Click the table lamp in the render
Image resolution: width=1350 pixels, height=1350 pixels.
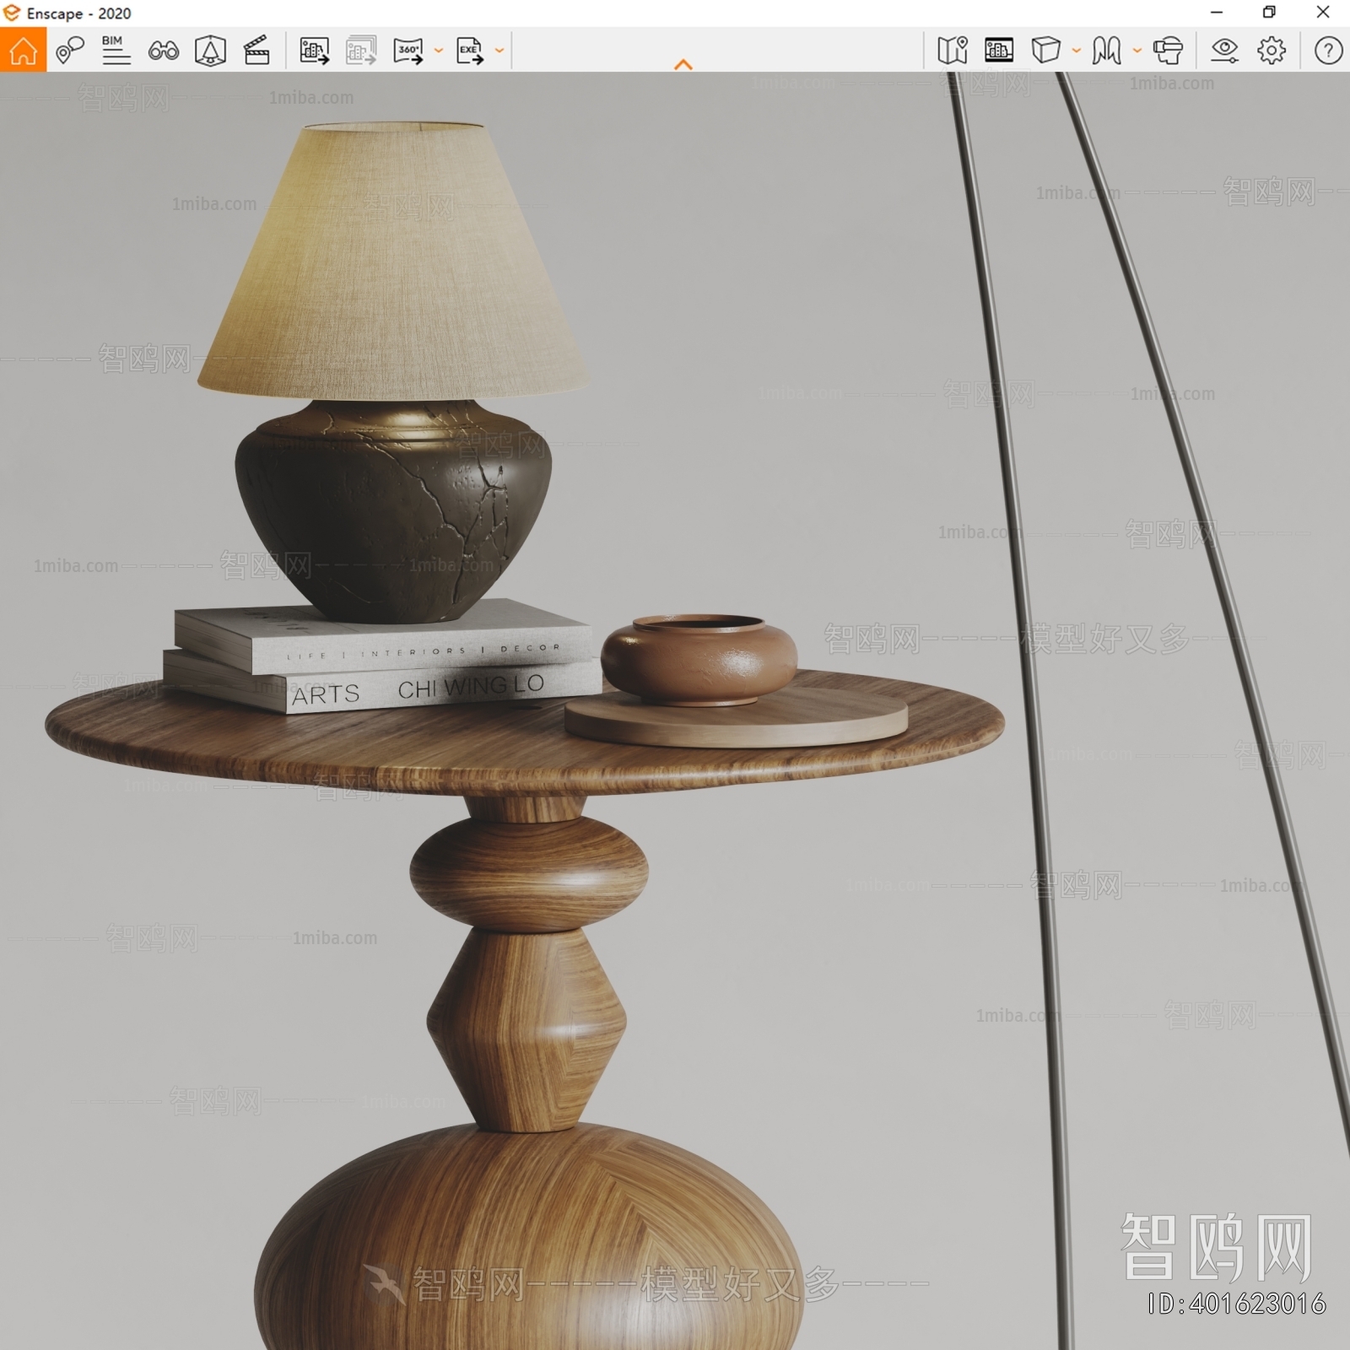point(393,371)
